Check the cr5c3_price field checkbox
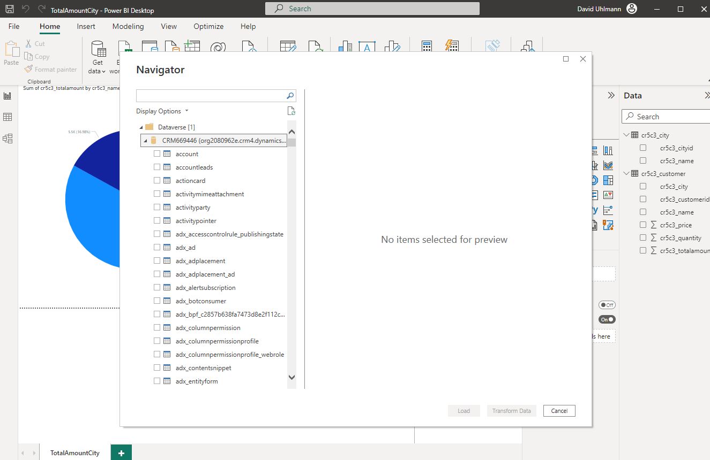This screenshot has height=460, width=710. pos(643,225)
